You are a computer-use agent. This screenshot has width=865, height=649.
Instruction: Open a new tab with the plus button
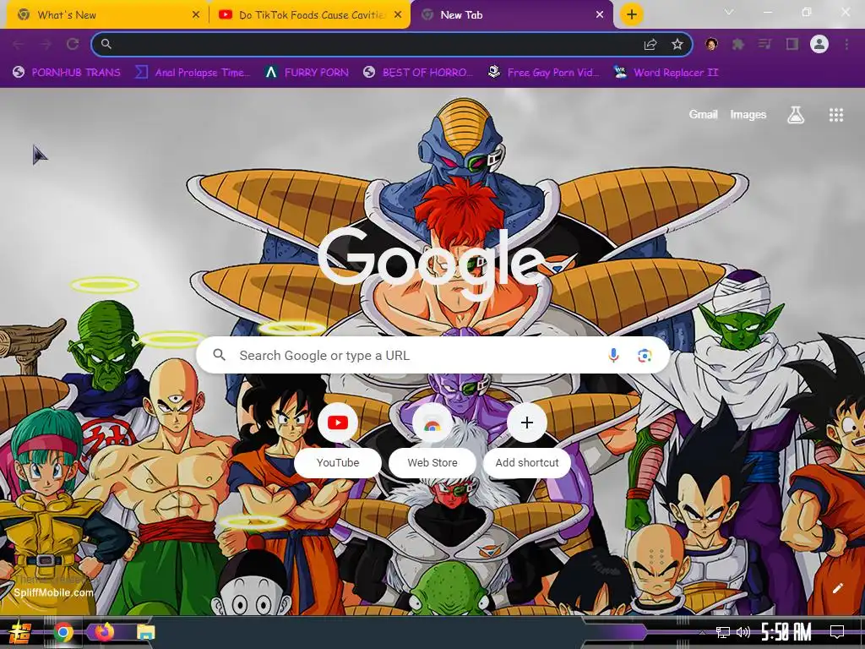pos(632,14)
